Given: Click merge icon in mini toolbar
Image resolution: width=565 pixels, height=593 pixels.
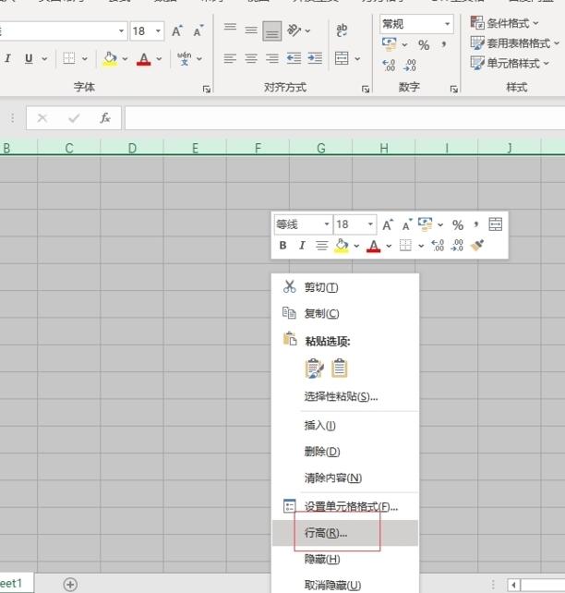Looking at the screenshot, I should pyautogui.click(x=496, y=224).
